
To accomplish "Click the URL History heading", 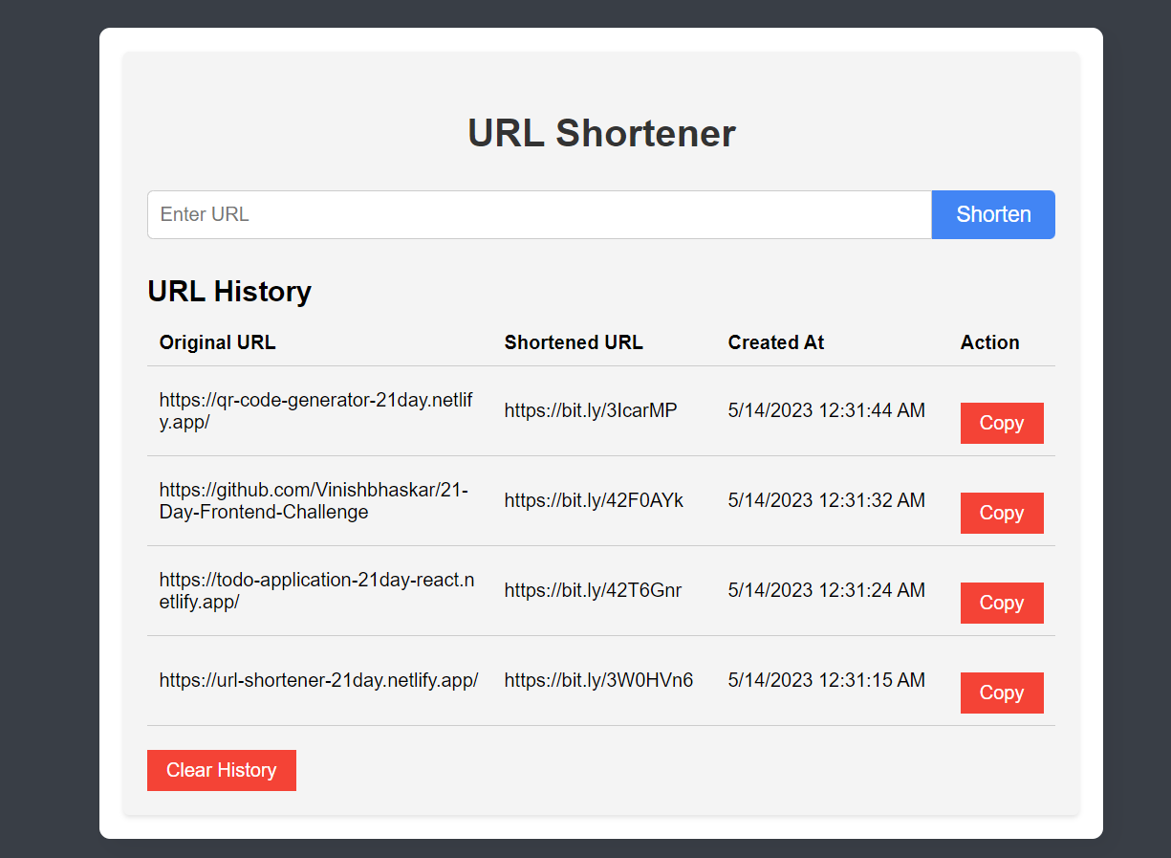I will pyautogui.click(x=229, y=291).
